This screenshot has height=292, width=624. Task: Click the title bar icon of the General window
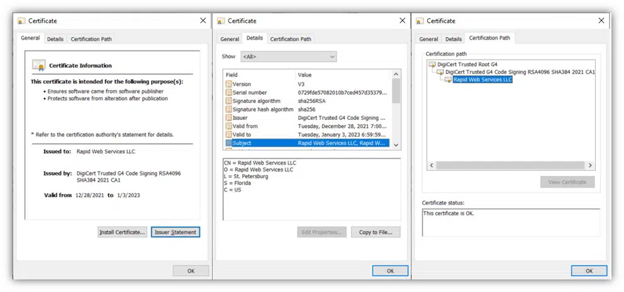[x=21, y=21]
